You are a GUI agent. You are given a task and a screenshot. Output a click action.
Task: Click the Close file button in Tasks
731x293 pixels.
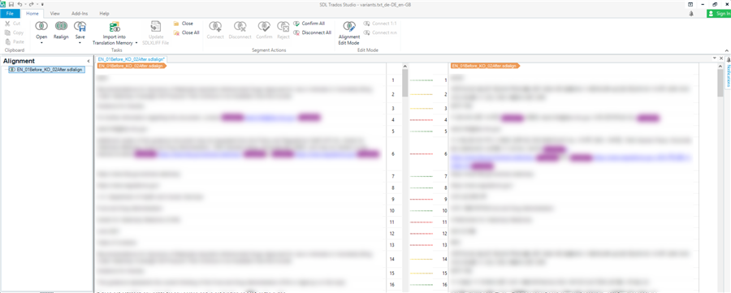184,24
